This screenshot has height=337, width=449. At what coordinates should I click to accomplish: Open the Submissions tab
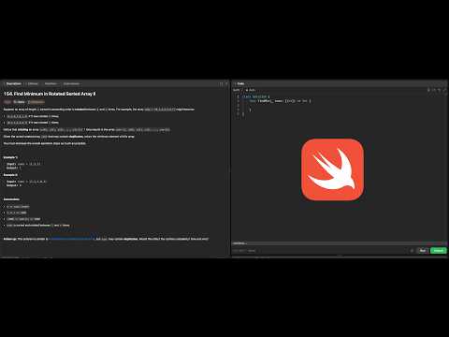(71, 84)
